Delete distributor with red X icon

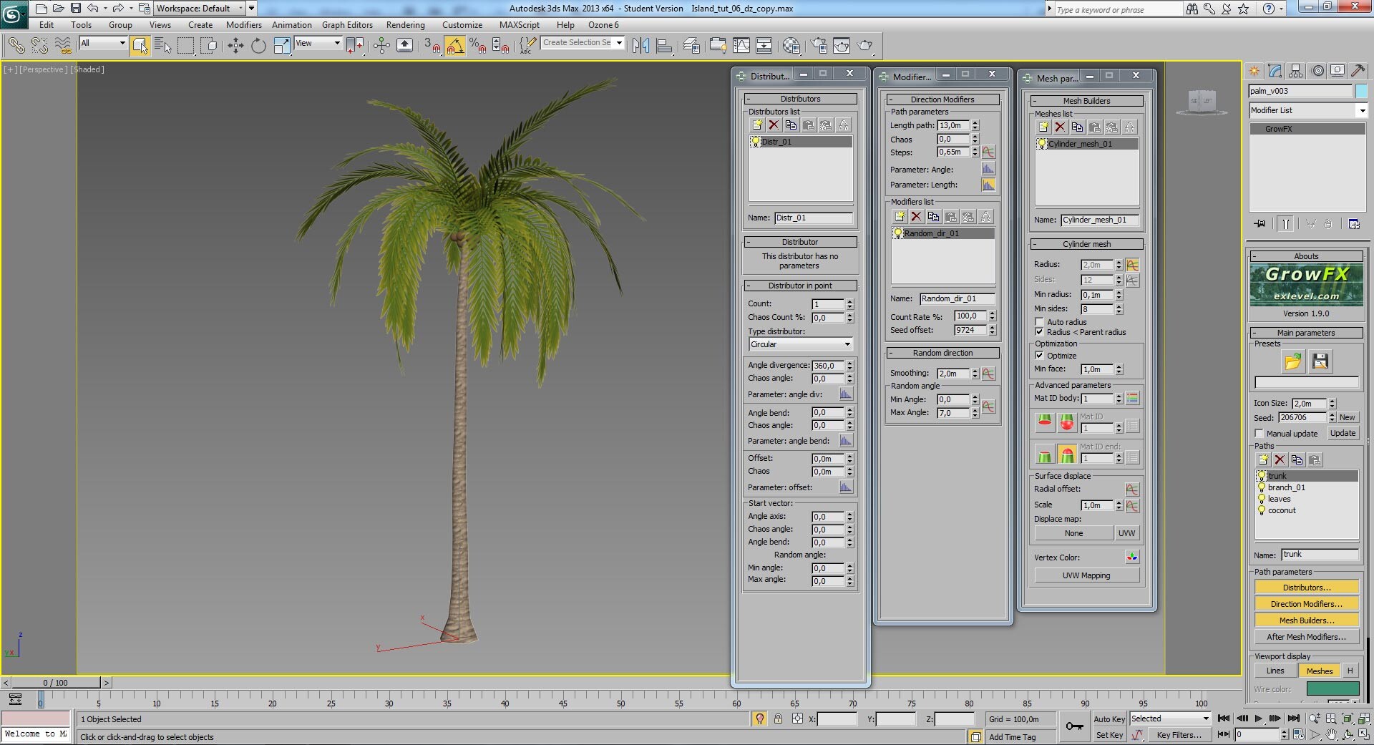point(774,125)
